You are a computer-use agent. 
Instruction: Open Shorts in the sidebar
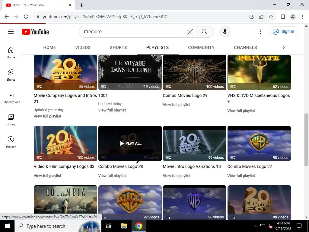pos(11,75)
